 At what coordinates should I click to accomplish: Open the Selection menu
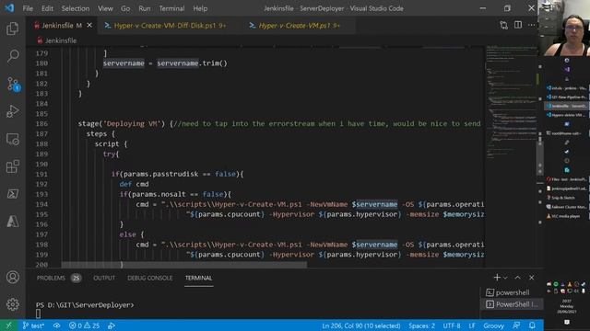76,8
